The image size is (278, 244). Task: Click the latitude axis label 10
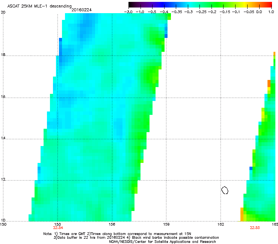click(3, 220)
